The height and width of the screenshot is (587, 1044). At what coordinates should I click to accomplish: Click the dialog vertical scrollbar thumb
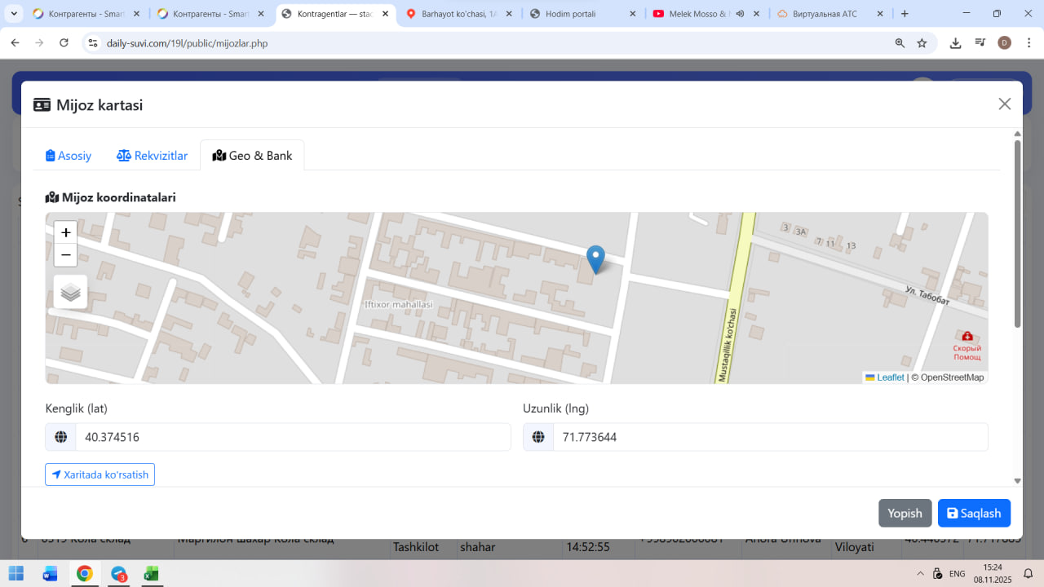pos(1017,234)
